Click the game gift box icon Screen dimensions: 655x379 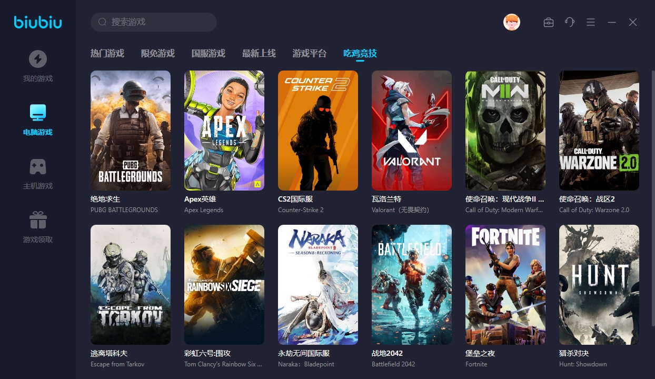point(37,220)
